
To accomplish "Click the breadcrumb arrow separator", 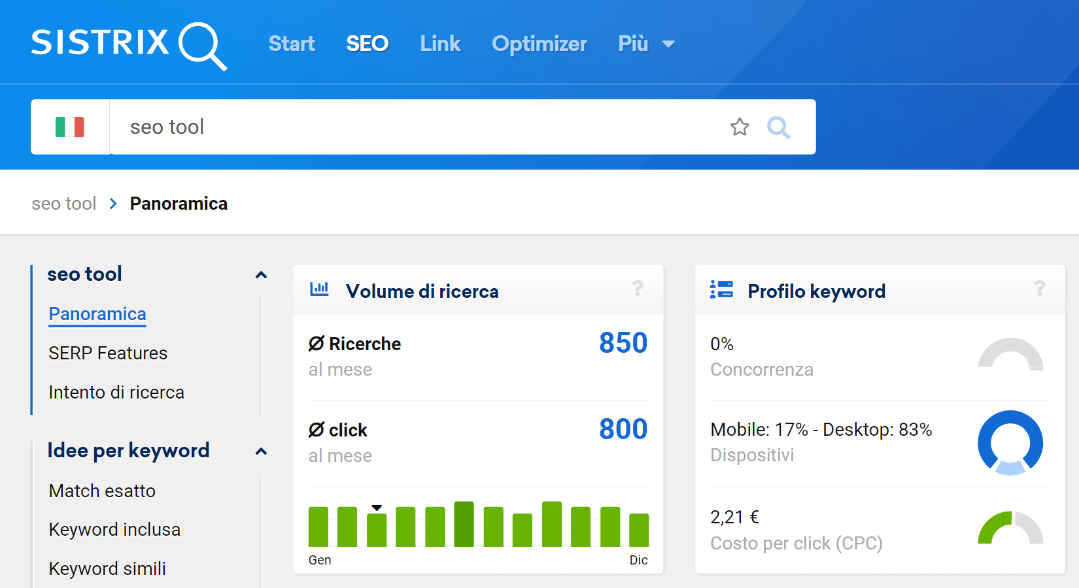I will pos(113,204).
